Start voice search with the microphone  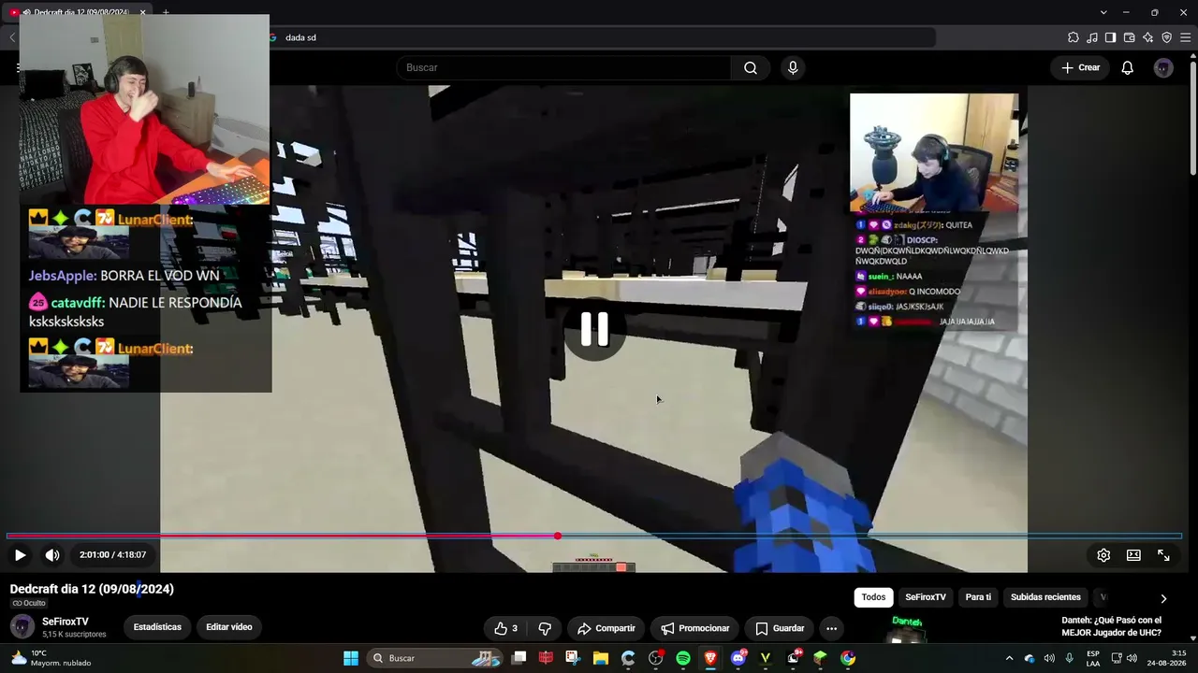(x=793, y=67)
